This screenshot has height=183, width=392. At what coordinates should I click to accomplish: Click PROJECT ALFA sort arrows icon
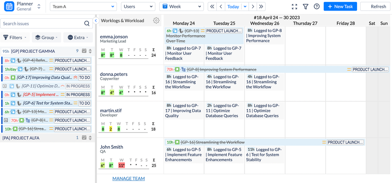pyautogui.click(x=90, y=138)
